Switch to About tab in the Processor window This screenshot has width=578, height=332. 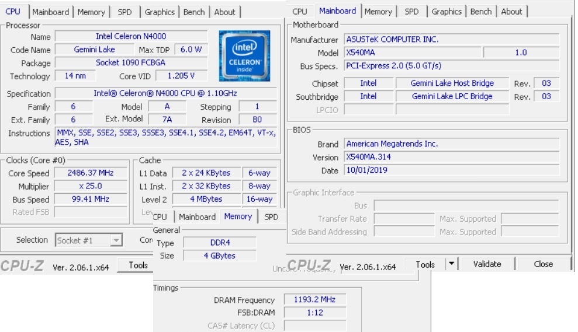click(224, 12)
